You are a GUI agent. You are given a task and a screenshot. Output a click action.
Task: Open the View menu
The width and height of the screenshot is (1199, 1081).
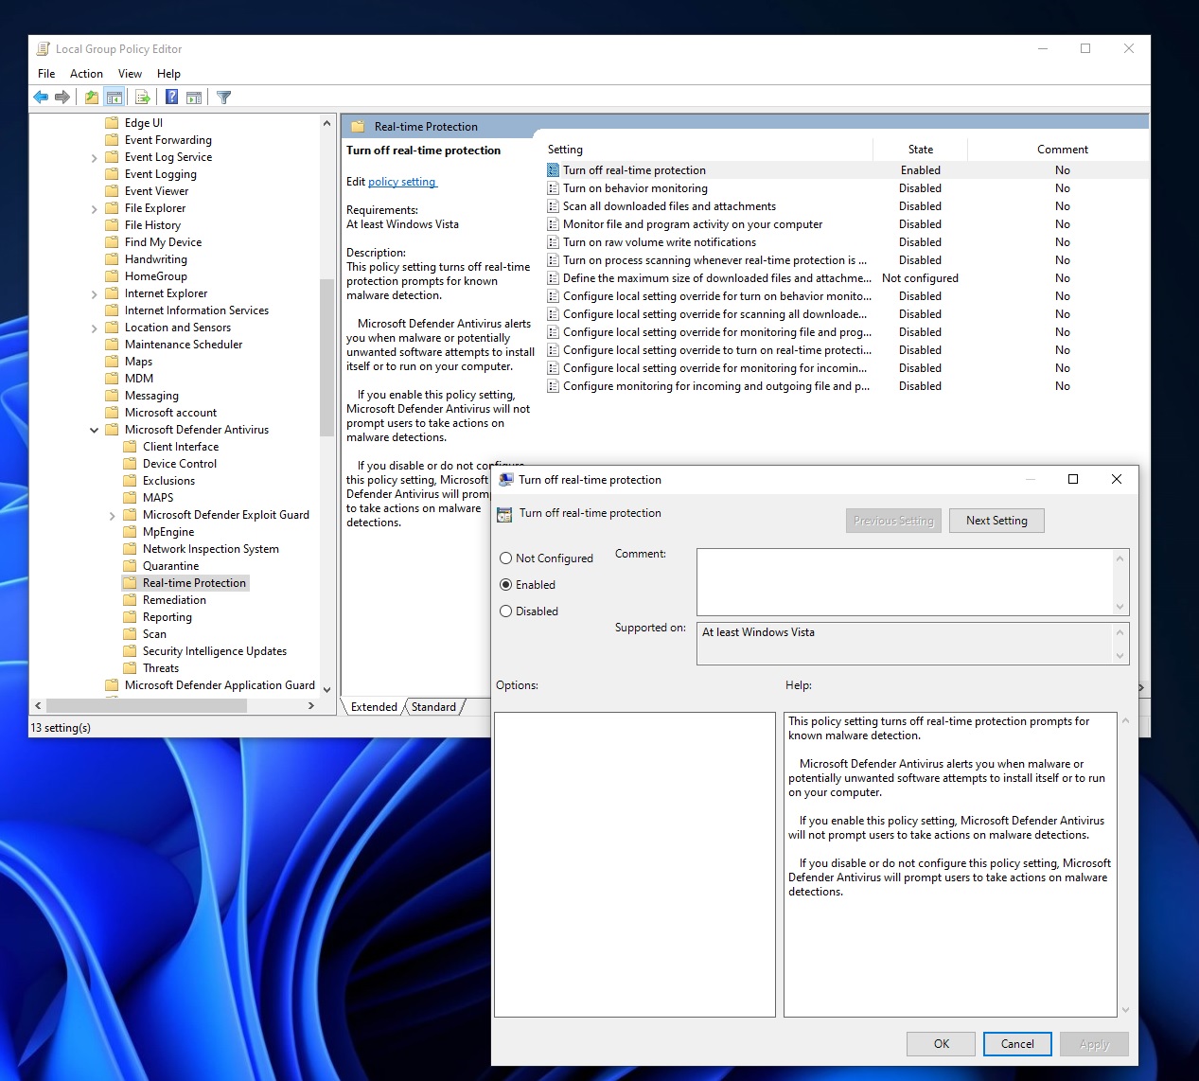coord(130,74)
